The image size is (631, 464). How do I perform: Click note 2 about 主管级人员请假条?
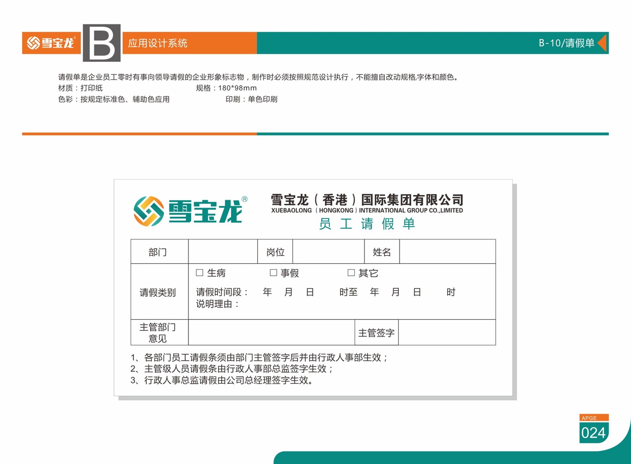(232, 369)
